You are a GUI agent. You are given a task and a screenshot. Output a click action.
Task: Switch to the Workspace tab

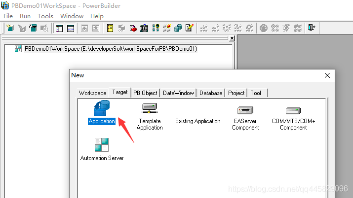pyautogui.click(x=92, y=93)
